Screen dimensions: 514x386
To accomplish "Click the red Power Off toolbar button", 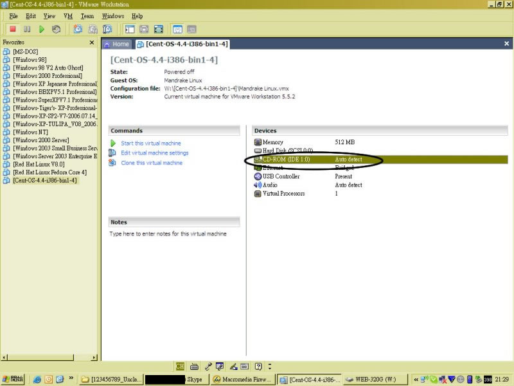I will [x=13, y=29].
